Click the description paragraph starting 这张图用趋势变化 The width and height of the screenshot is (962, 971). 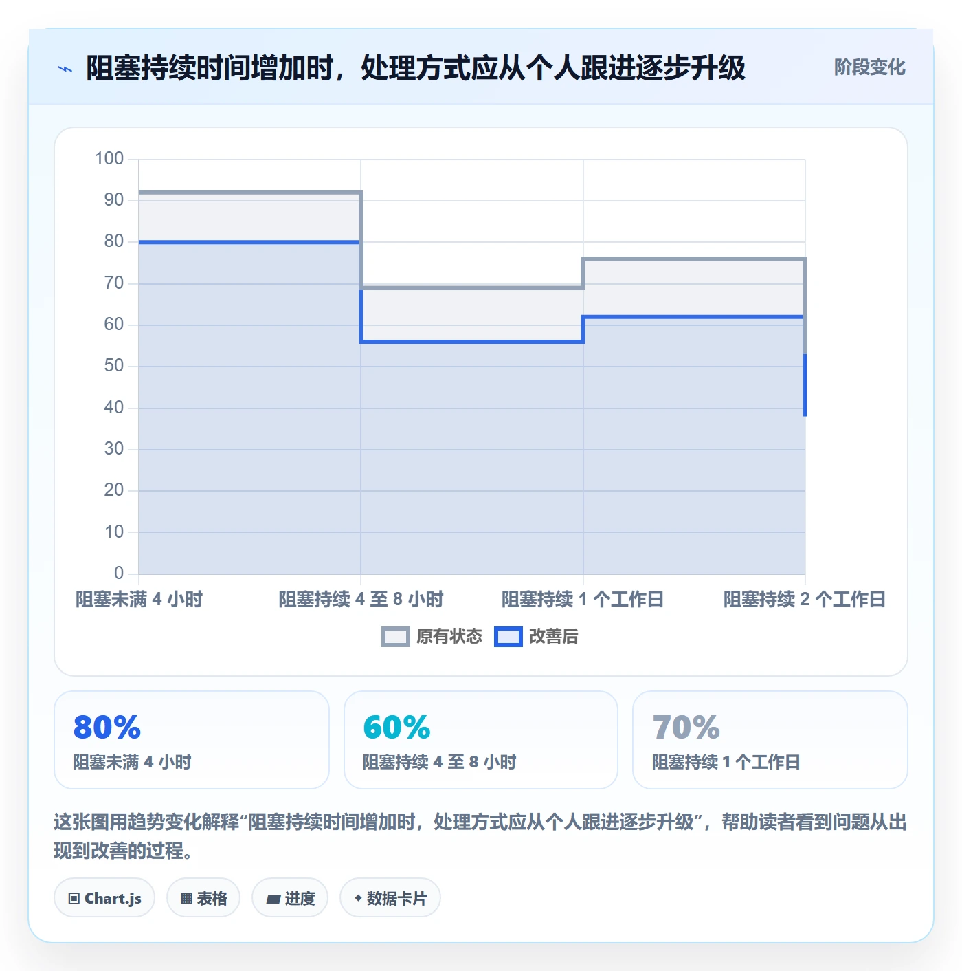point(480,836)
